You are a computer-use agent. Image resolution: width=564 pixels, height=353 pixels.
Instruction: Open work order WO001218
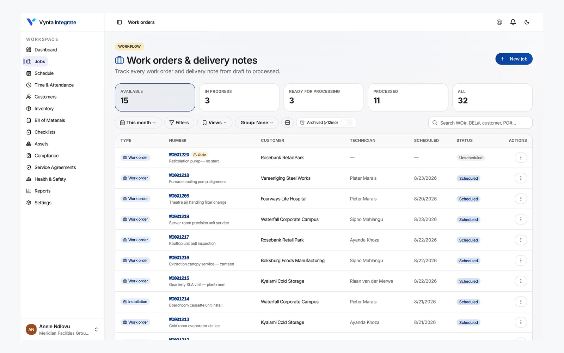coord(179,175)
